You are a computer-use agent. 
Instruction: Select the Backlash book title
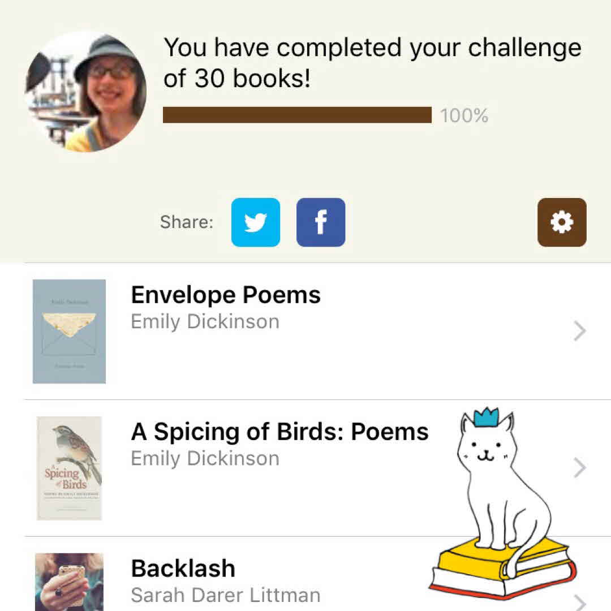[x=183, y=569]
